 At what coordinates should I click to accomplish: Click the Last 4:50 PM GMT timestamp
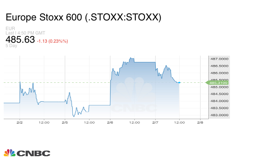pyautogui.click(x=25, y=33)
